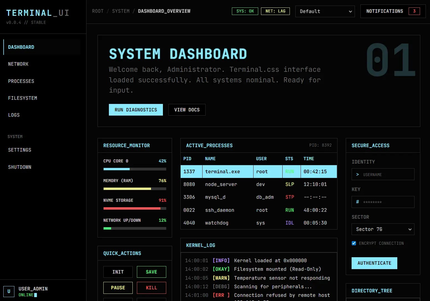Open Dashboard in the sidebar
The height and width of the screenshot is (301, 430).
pos(42,47)
